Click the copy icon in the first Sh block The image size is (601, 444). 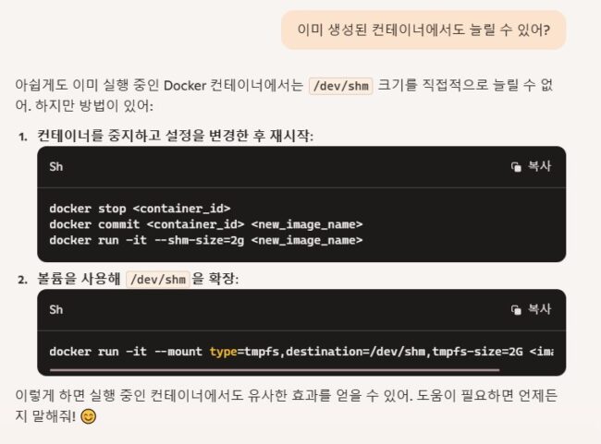(516, 167)
